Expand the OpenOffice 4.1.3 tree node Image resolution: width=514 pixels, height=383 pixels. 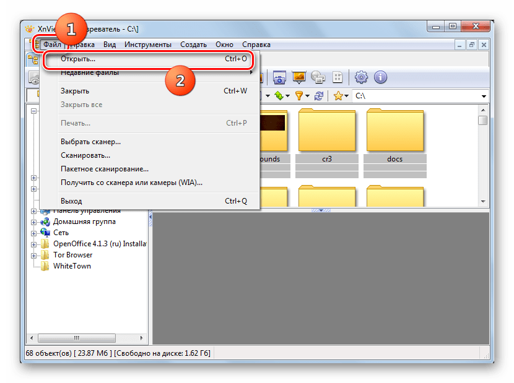(34, 244)
